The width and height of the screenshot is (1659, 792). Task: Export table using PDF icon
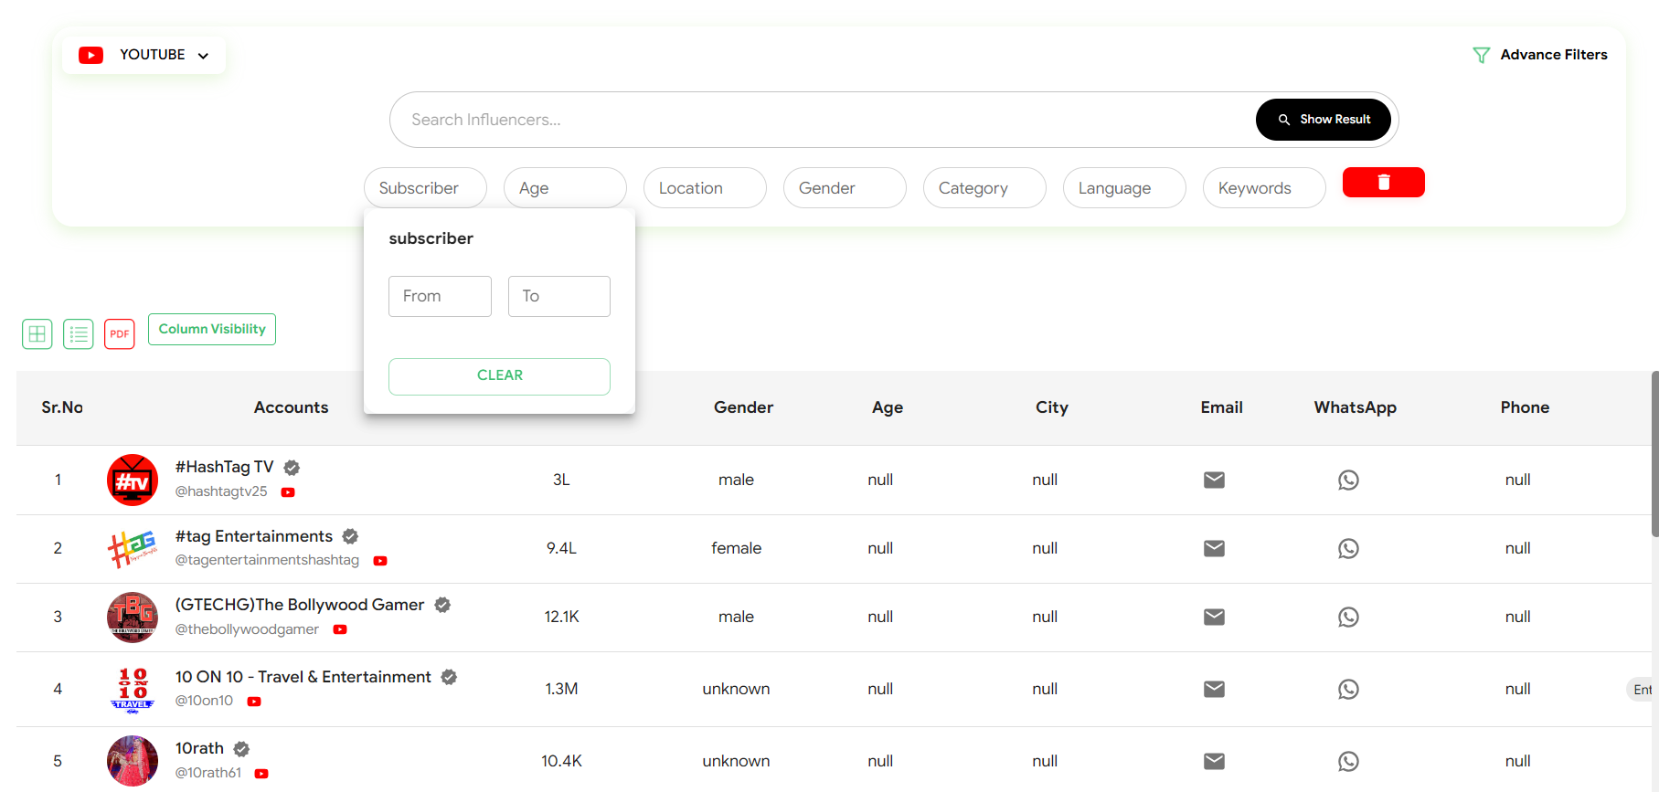tap(120, 334)
